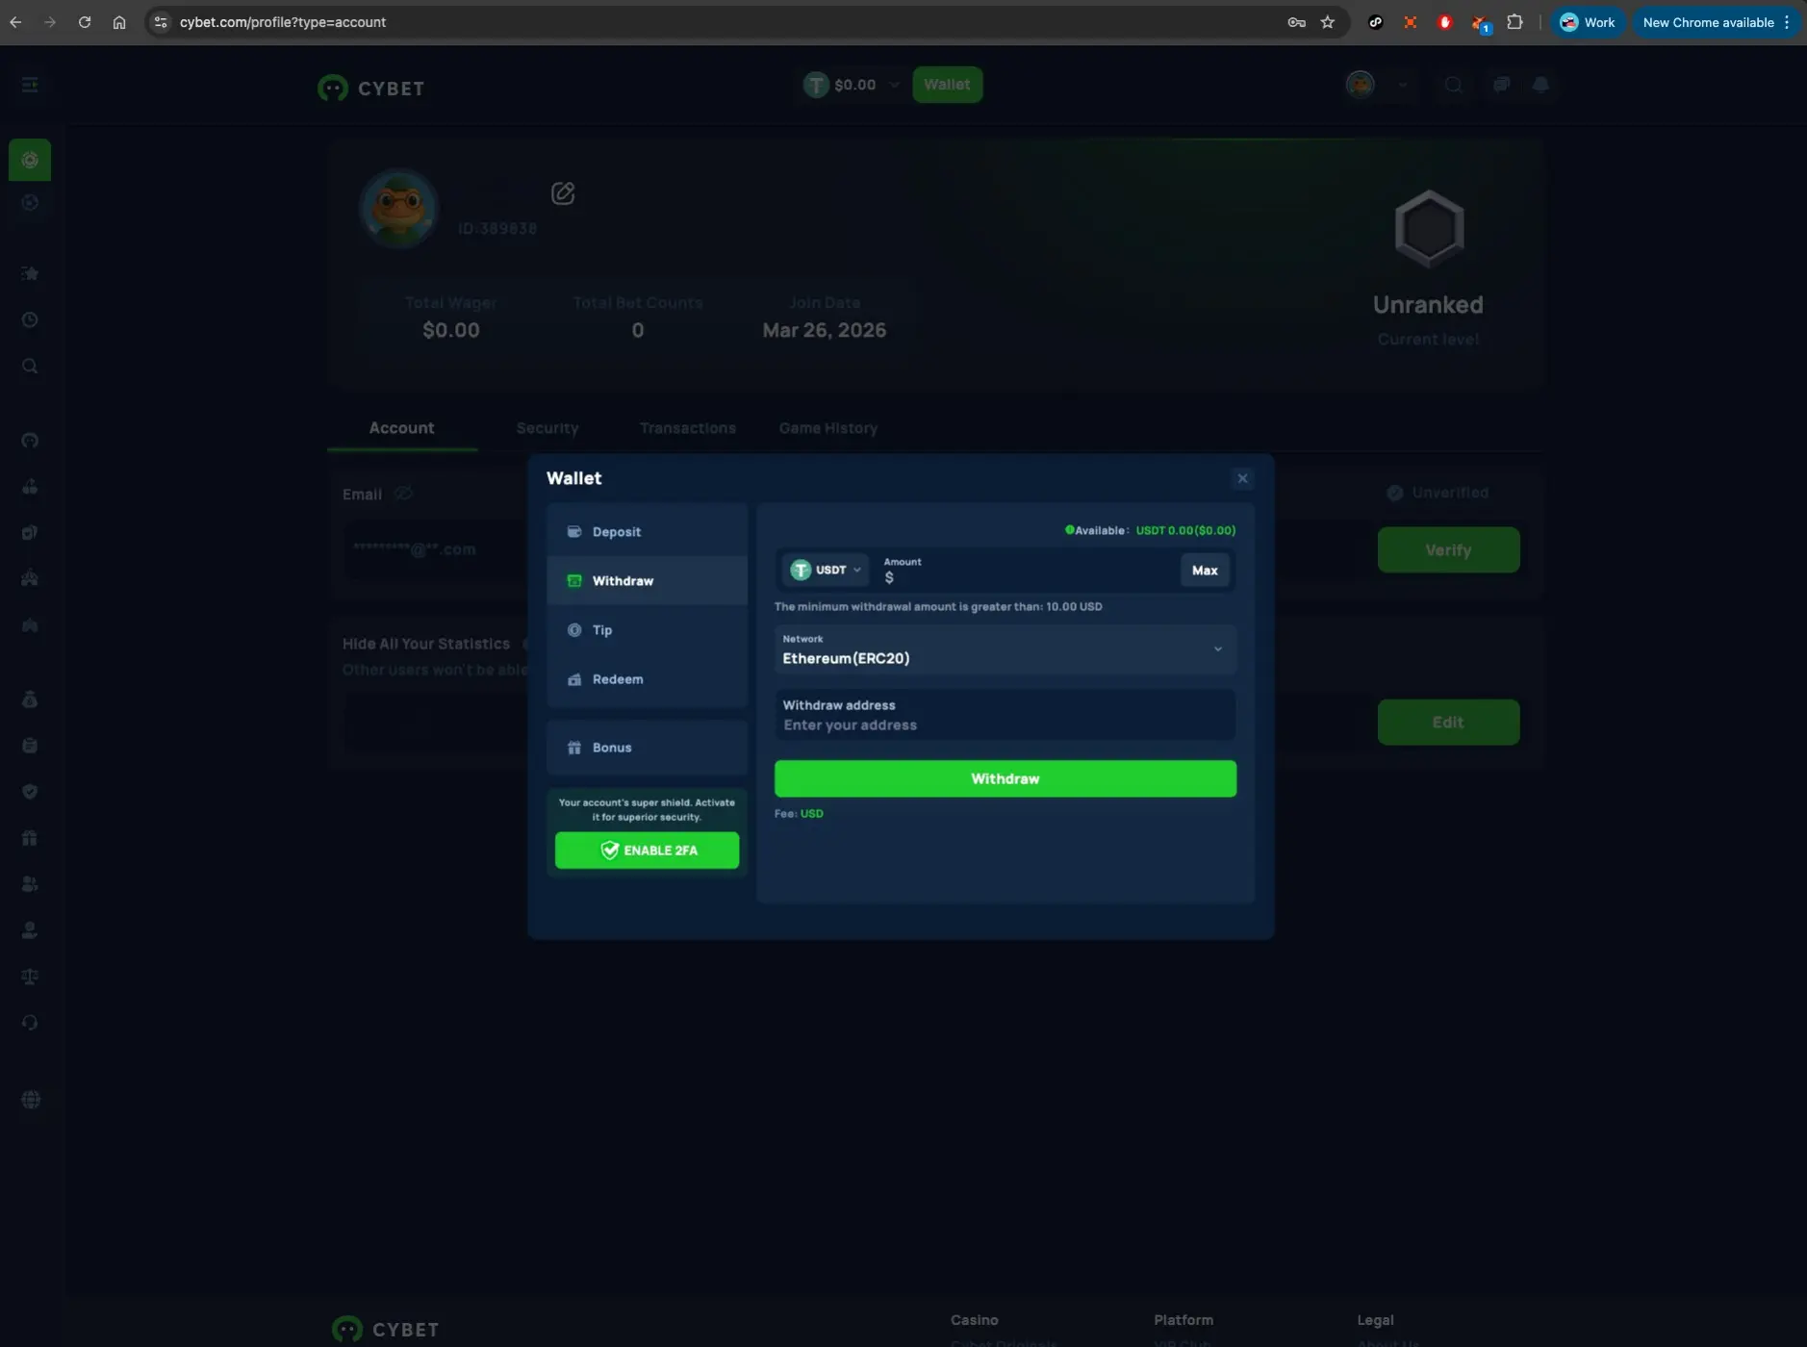Open the sports ball sidebar icon
The height and width of the screenshot is (1347, 1807).
click(x=30, y=202)
